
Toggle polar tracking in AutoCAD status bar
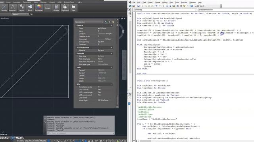(x=65, y=141)
